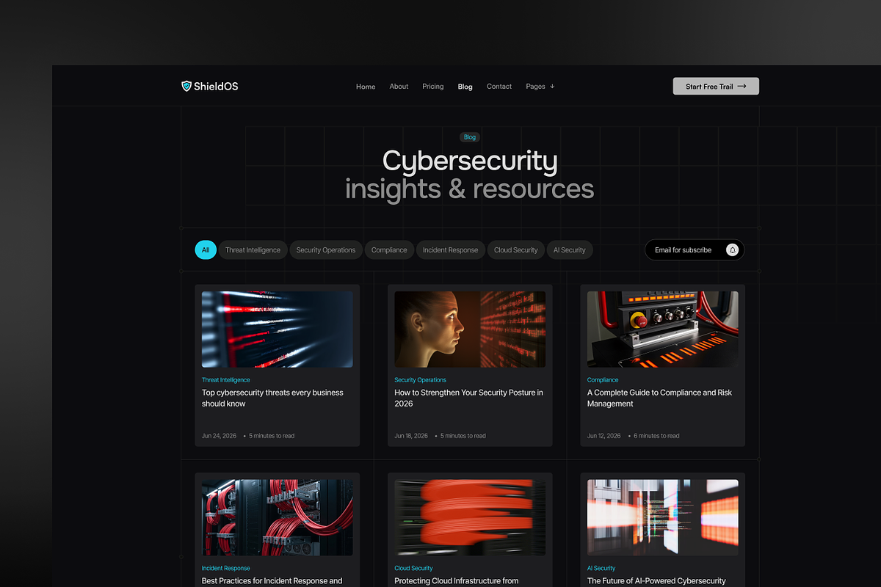Viewport: 881px width, 587px height.
Task: Open 'A Complete Guide to Compliance' article
Action: [x=659, y=398]
